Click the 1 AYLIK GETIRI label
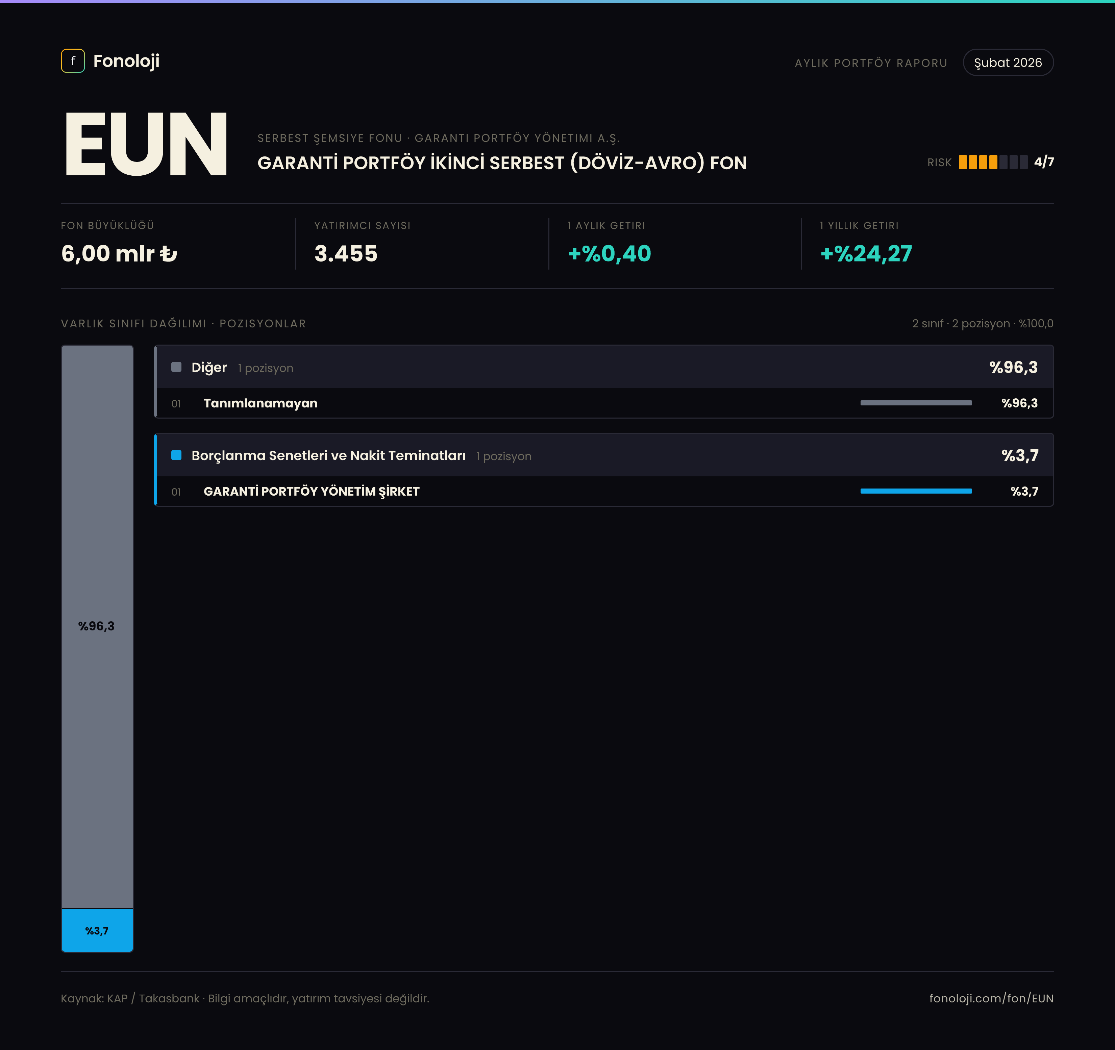1115x1050 pixels. tap(606, 225)
